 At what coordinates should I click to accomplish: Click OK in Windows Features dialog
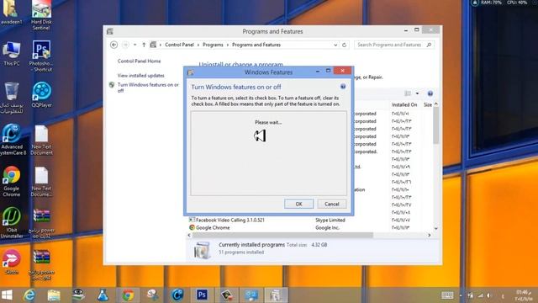click(x=298, y=204)
